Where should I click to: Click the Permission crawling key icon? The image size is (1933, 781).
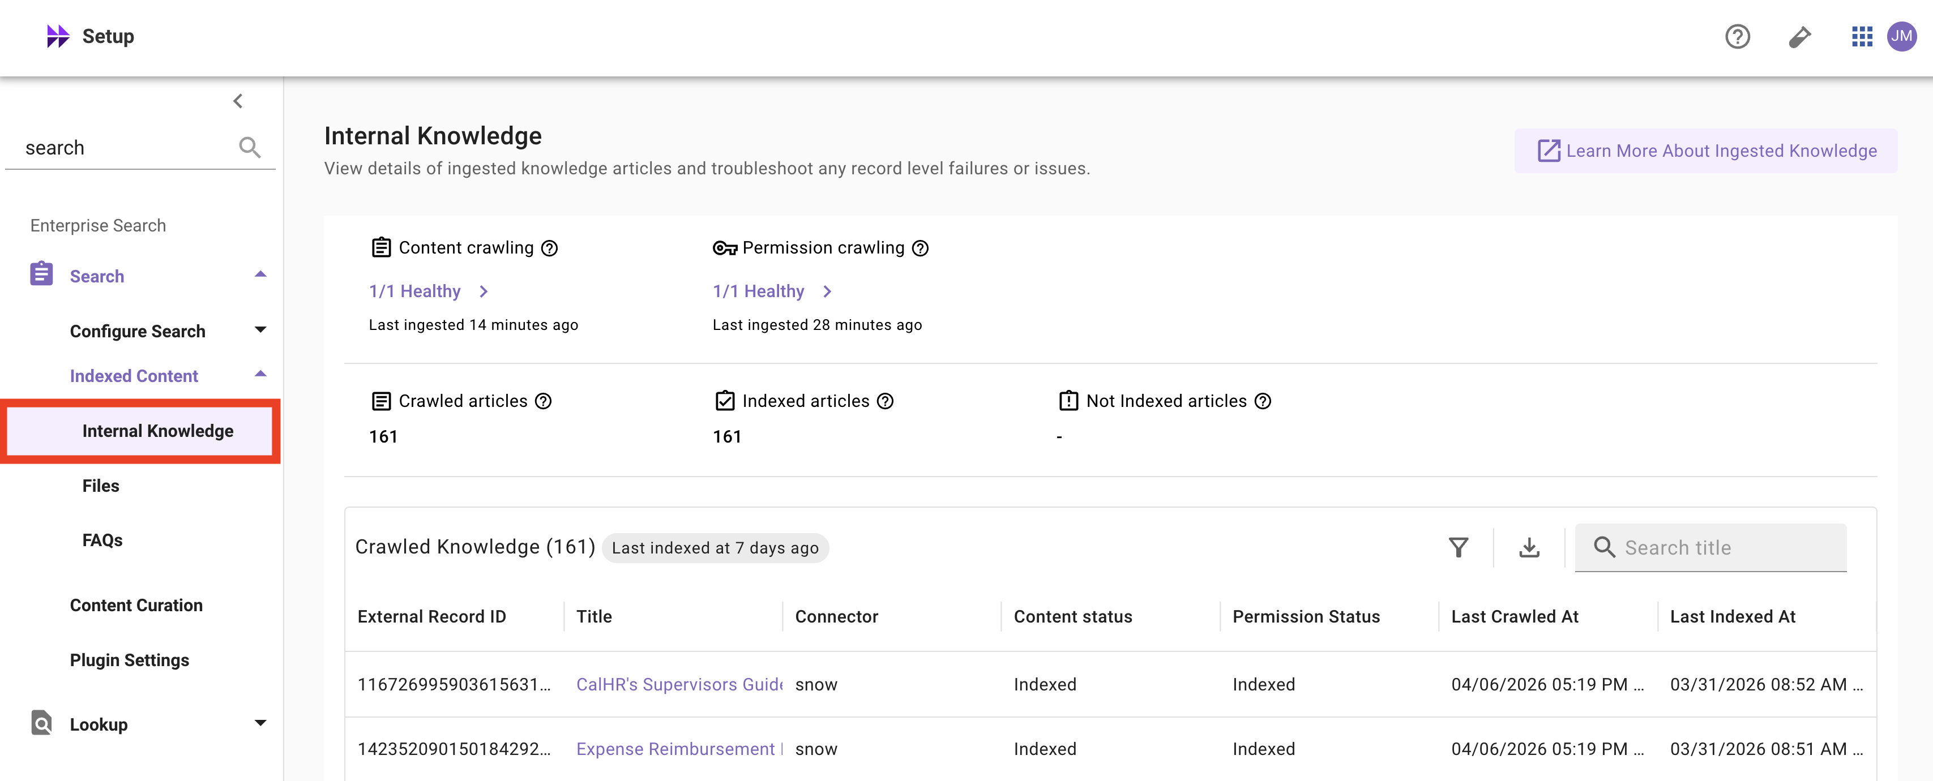(x=725, y=247)
